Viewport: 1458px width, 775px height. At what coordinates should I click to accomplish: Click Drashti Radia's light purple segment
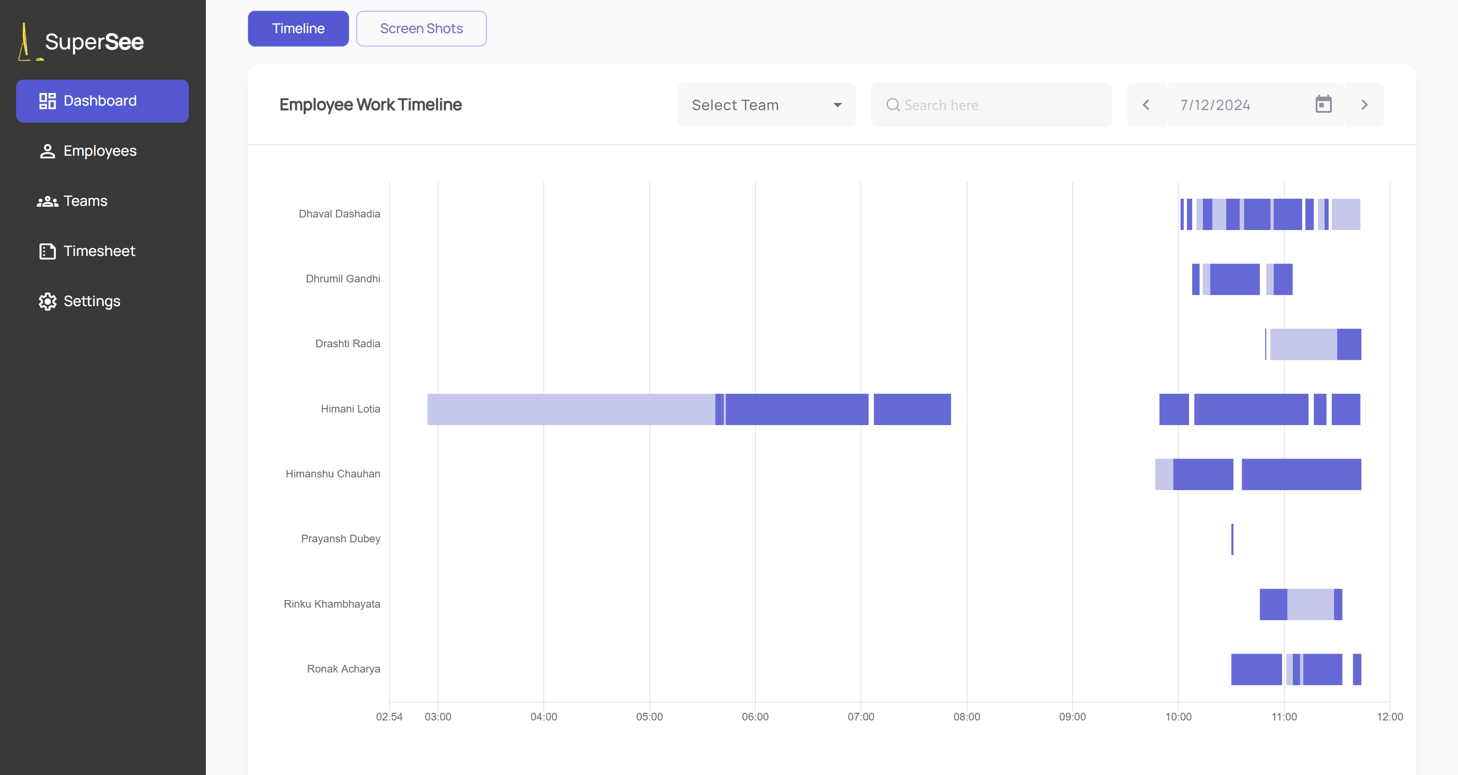tap(1303, 344)
